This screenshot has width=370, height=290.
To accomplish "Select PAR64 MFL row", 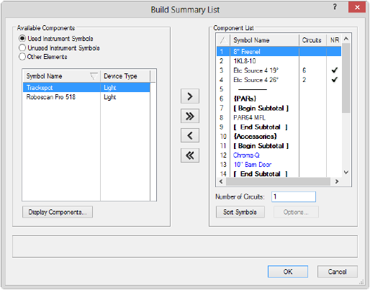I will [x=279, y=117].
